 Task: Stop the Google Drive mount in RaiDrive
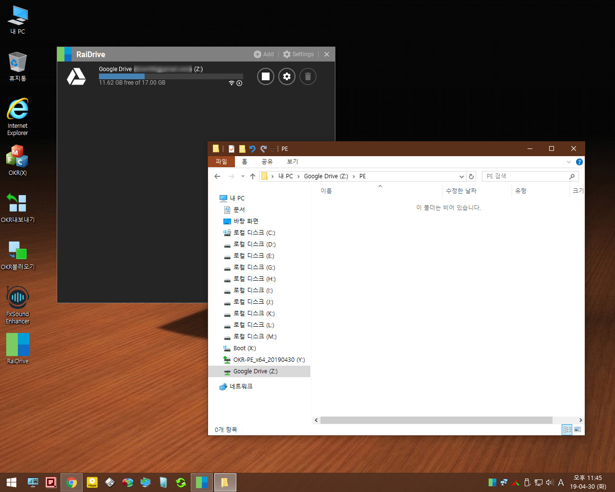pos(266,76)
